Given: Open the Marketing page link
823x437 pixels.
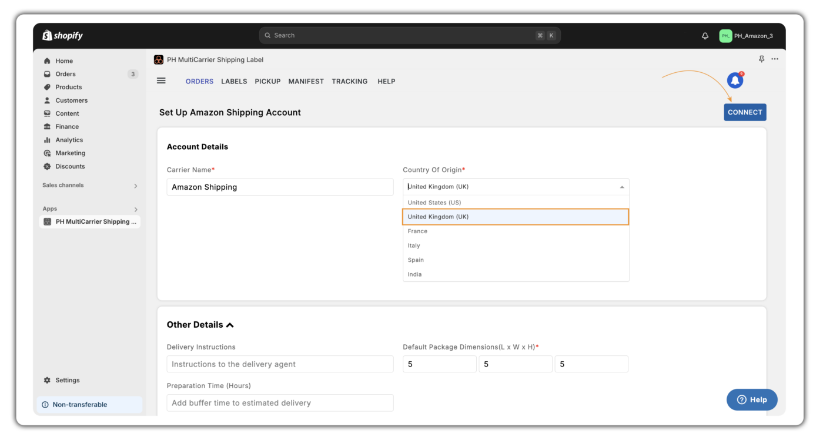Looking at the screenshot, I should coord(71,153).
